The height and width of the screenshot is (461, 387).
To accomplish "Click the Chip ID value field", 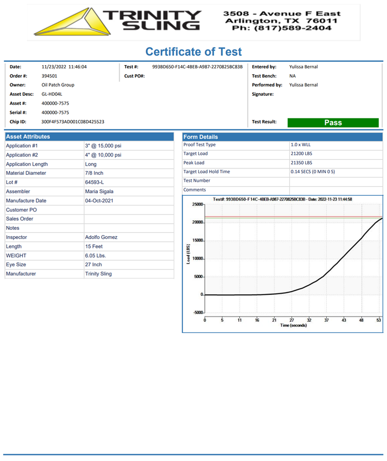I will [73, 122].
